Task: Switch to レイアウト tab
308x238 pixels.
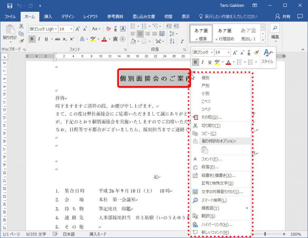Action: [x=90, y=17]
